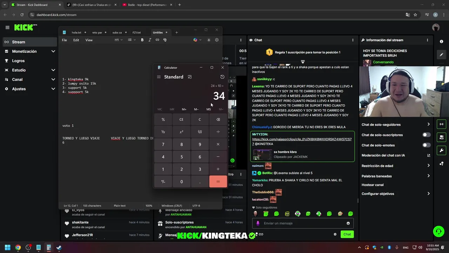The width and height of the screenshot is (449, 253).
Task: Open Calculator navigation hamburger menu
Action: point(159,77)
